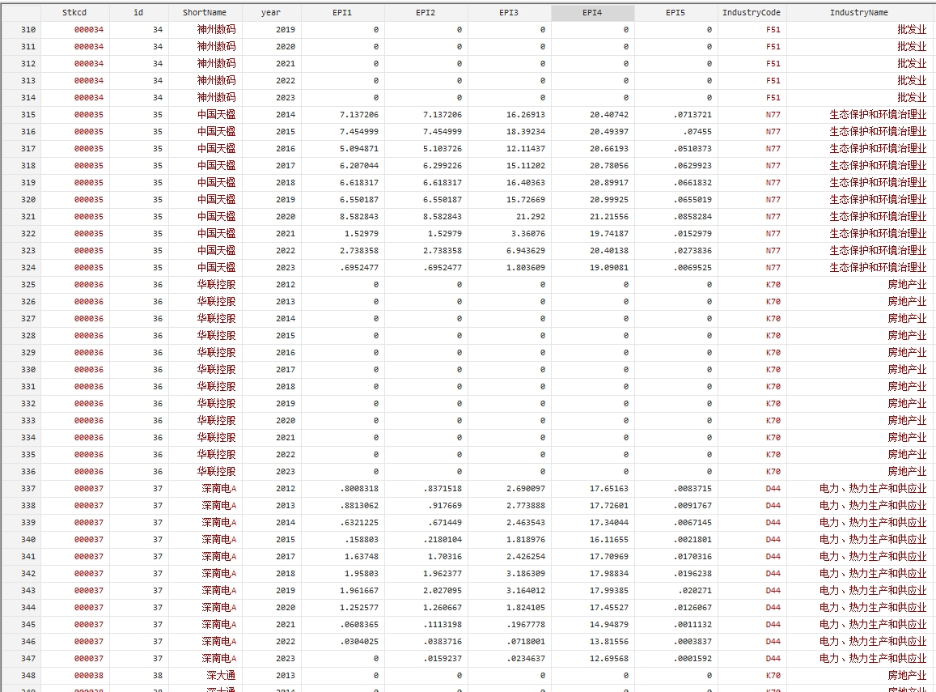Select the ShortName column header
Viewport: 936px width, 692px height.
(205, 12)
